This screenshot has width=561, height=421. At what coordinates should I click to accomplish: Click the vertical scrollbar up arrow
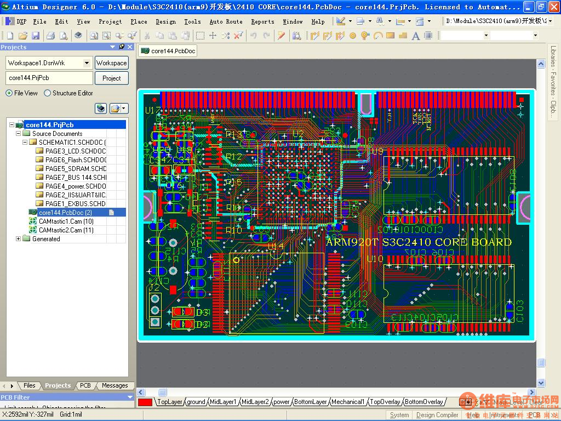coord(541,64)
